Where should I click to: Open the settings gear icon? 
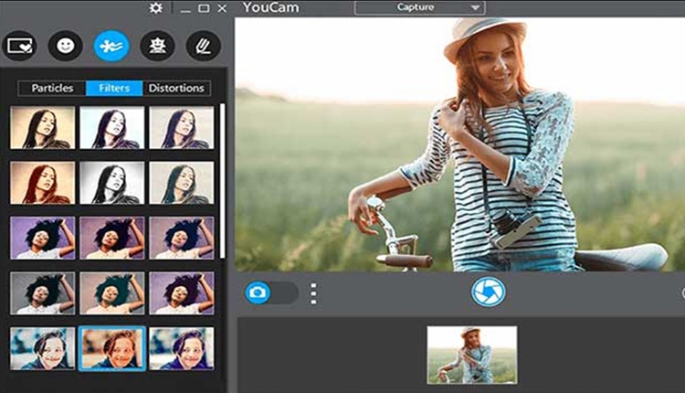(155, 8)
